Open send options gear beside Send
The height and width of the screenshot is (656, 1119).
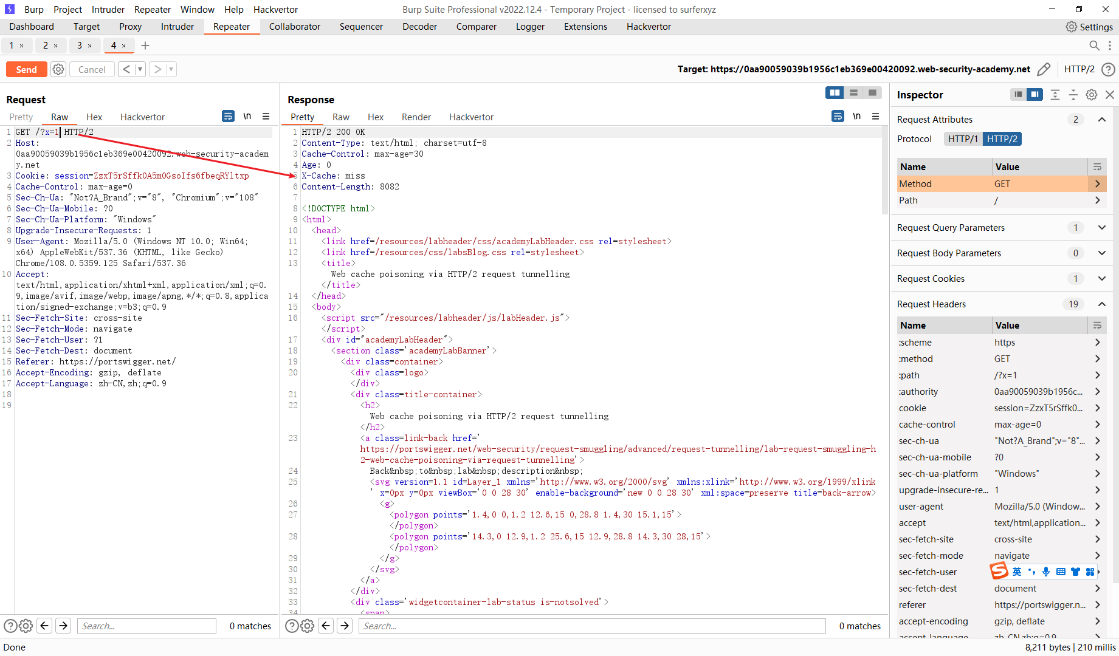coord(58,69)
